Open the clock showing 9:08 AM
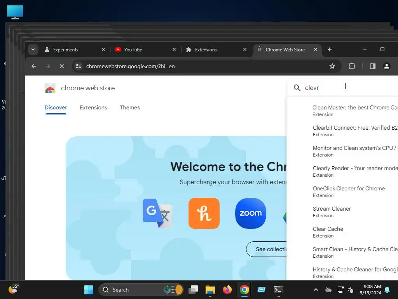 click(x=370, y=290)
